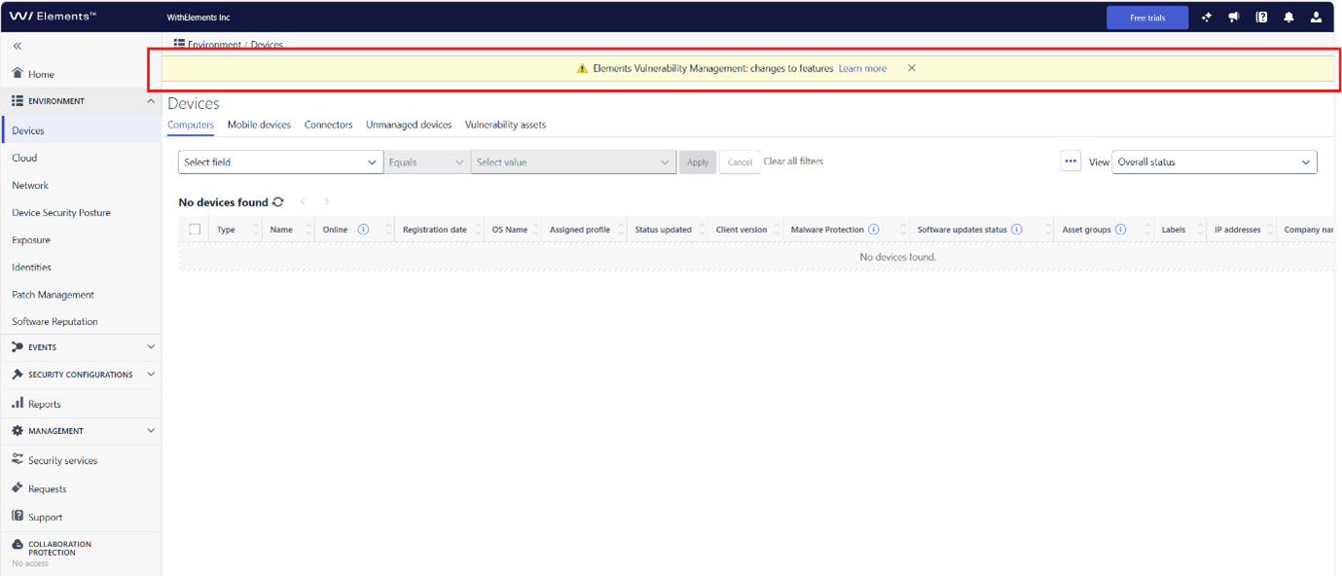1342x576 pixels.
Task: Open the megaphone announcements icon
Action: [x=1234, y=18]
